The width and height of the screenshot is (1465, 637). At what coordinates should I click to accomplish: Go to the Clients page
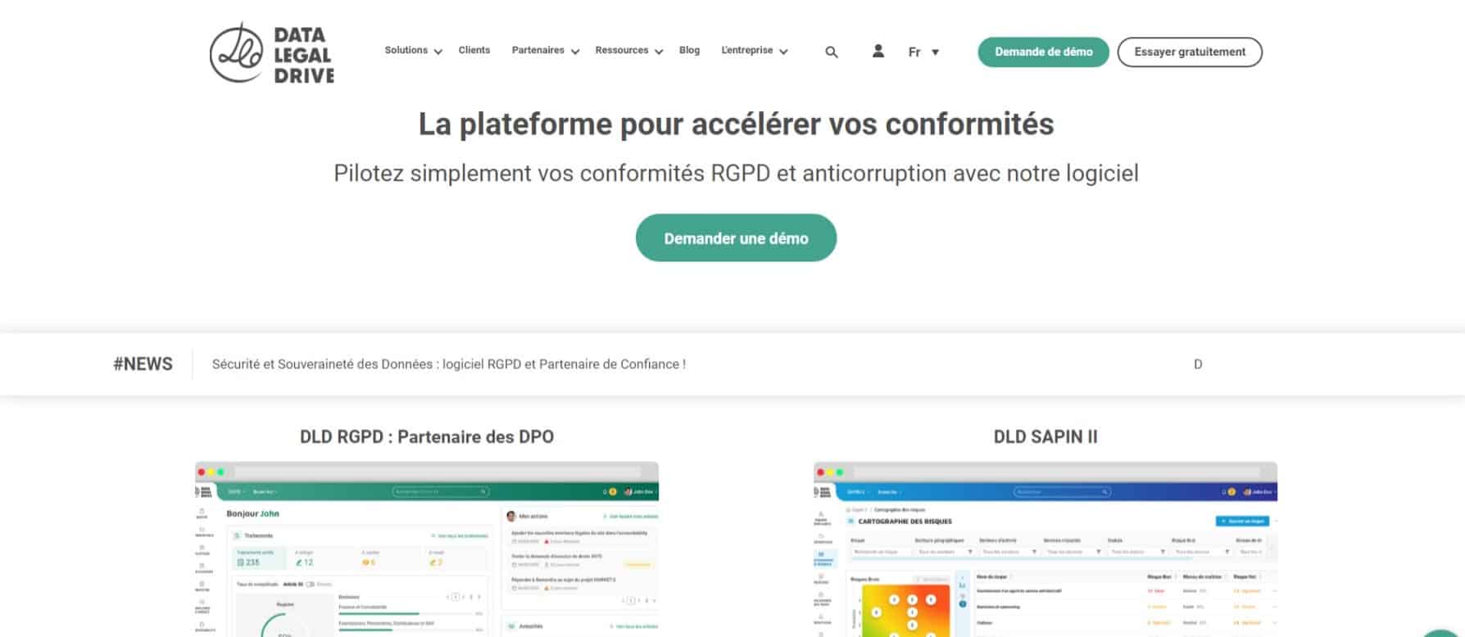pyautogui.click(x=474, y=50)
